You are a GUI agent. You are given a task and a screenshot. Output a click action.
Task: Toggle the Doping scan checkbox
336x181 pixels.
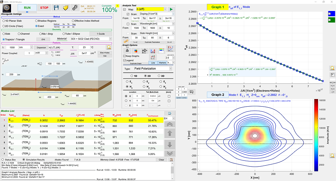(128, 14)
